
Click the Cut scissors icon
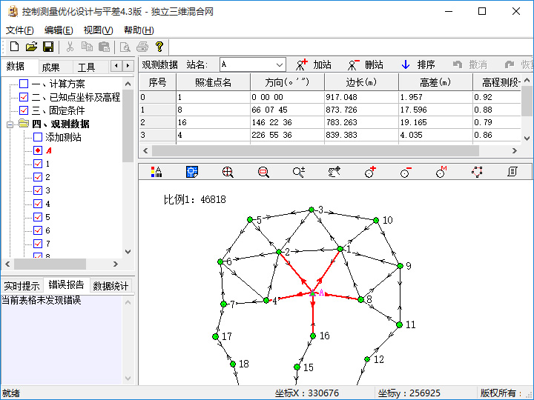(x=70, y=47)
